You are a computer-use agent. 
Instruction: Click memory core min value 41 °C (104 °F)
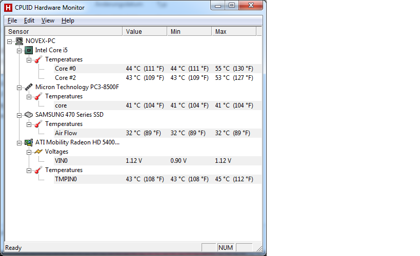point(189,105)
